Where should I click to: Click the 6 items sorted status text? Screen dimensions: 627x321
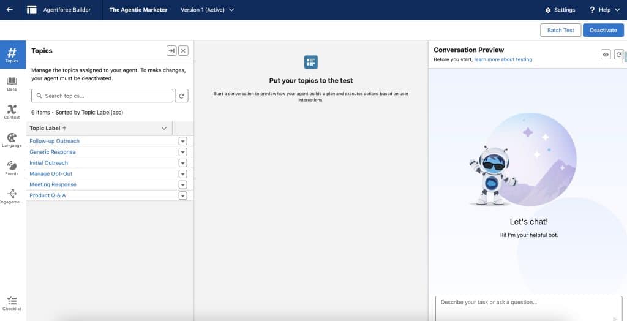[x=77, y=113]
